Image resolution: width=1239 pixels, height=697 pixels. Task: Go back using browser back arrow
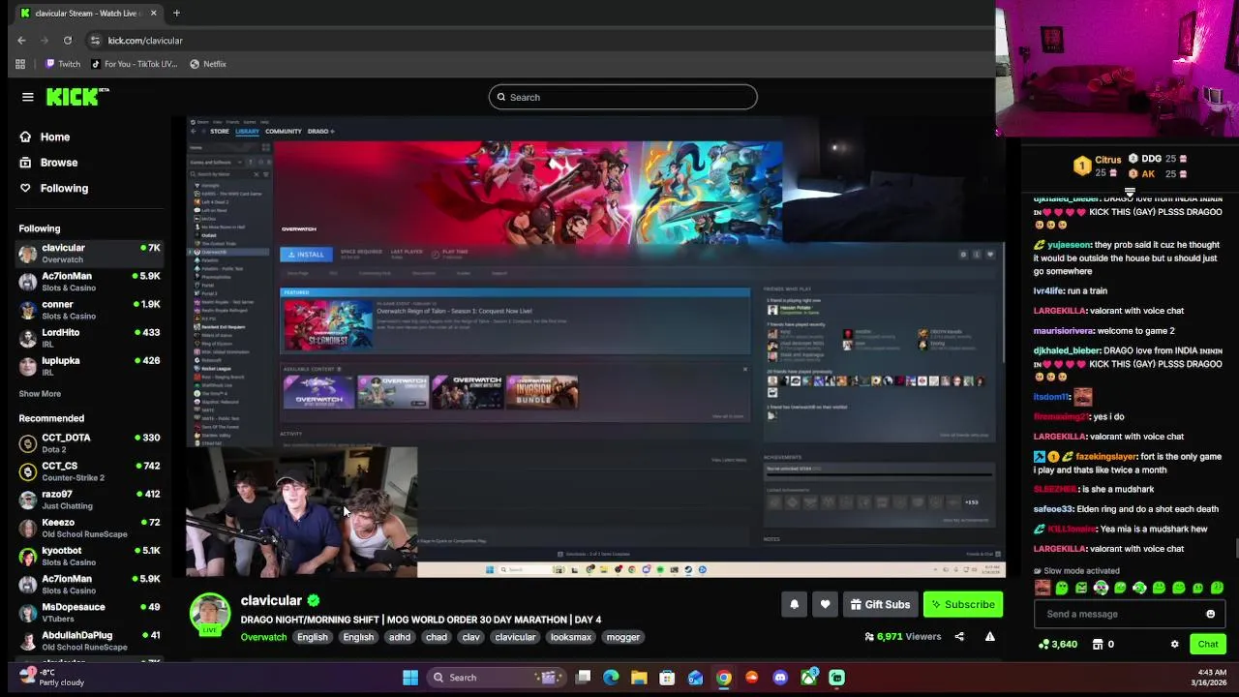pos(21,40)
